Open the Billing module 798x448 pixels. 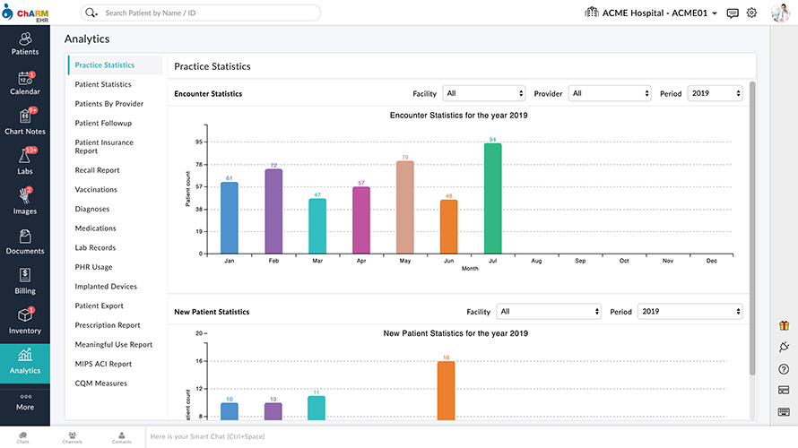click(25, 282)
